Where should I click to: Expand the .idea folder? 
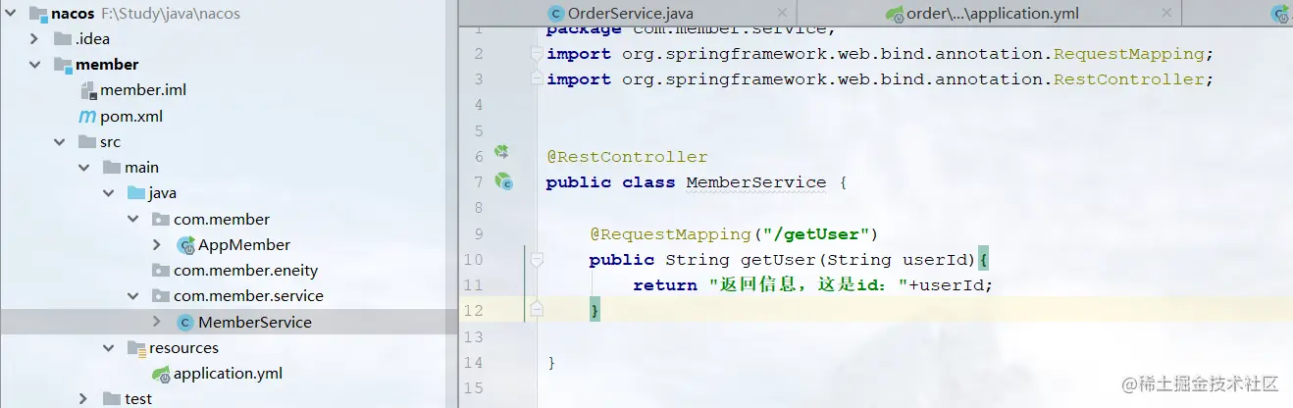click(34, 39)
